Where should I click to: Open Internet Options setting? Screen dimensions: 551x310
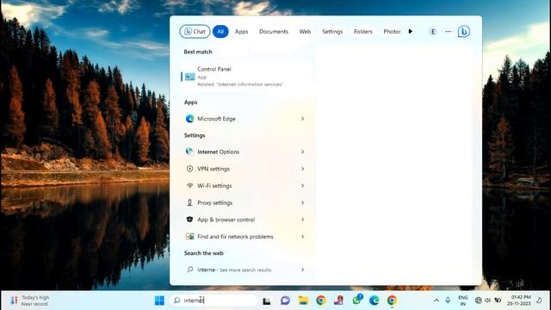click(246, 152)
